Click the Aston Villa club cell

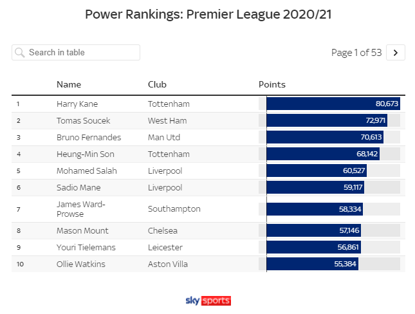[167, 264]
